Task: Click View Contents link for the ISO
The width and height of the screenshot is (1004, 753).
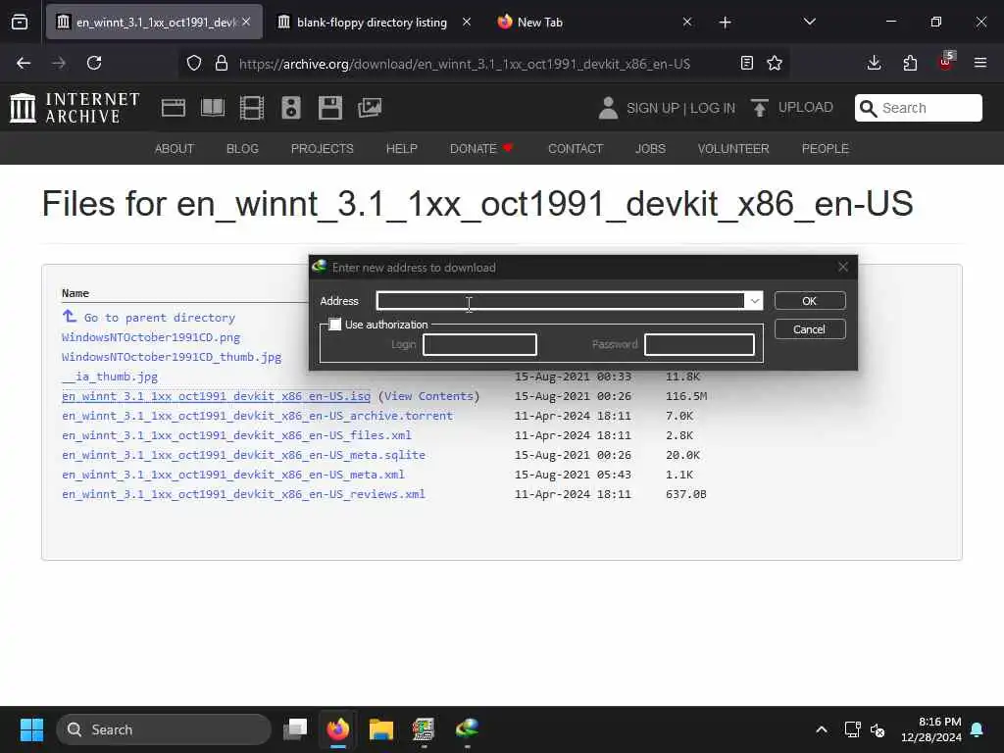Action: 428,396
